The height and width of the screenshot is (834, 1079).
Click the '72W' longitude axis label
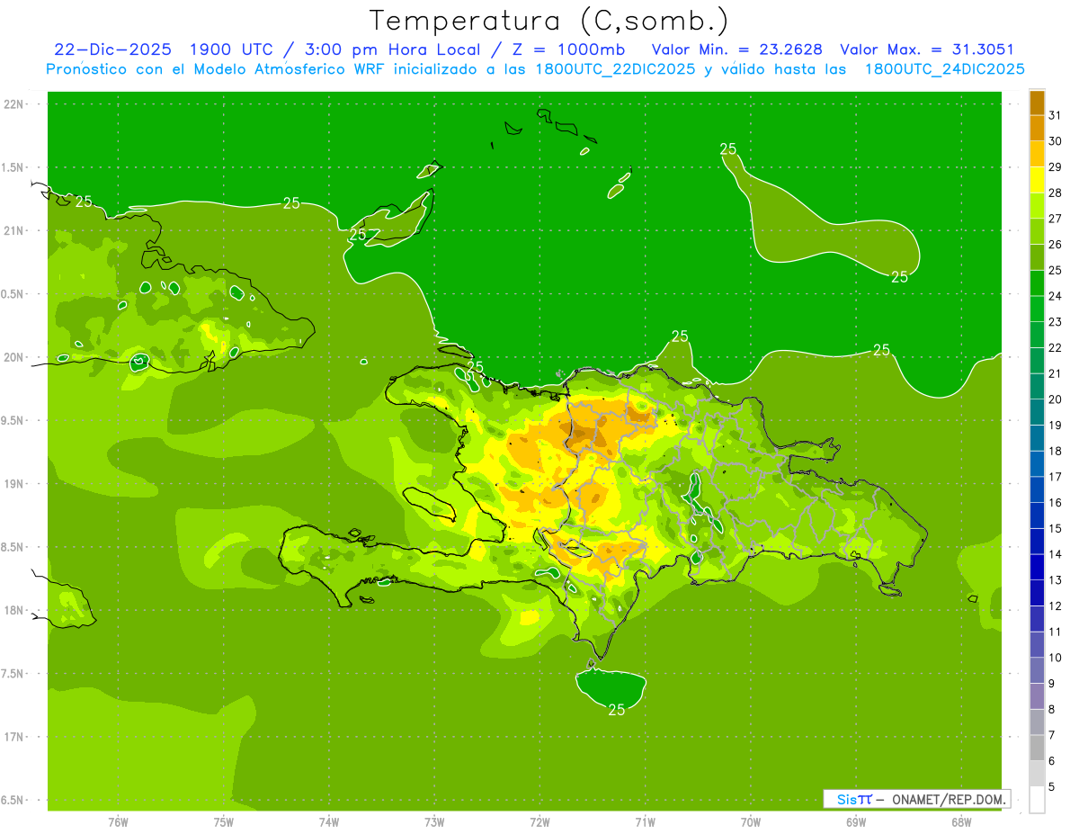pyautogui.click(x=539, y=821)
